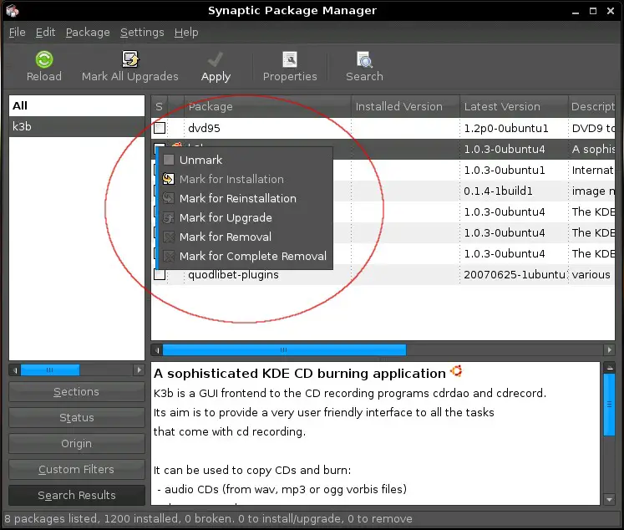Image resolution: width=624 pixels, height=530 pixels.
Task: Select All in the filter list
Action: [x=76, y=105]
